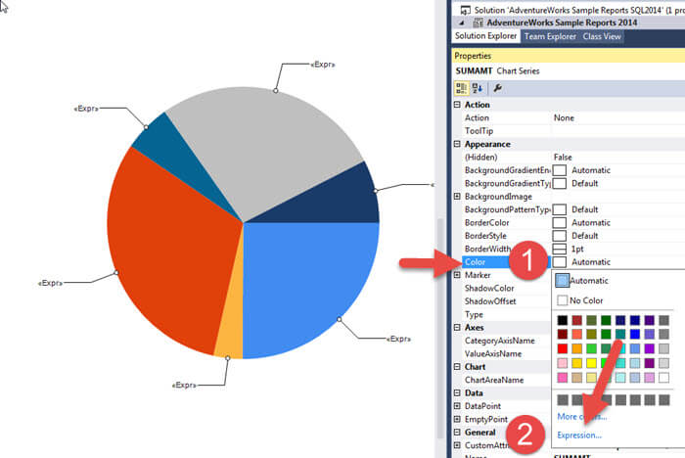This screenshot has height=458, width=685.
Task: Click AdventureWorks Sample Reports 2014 project icon
Action: pos(479,23)
